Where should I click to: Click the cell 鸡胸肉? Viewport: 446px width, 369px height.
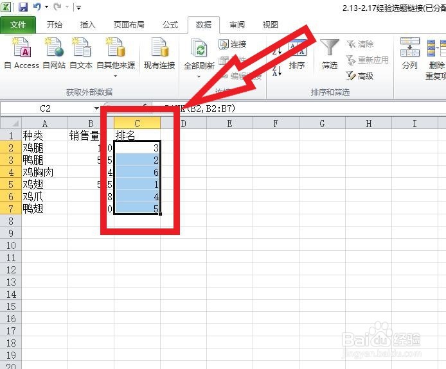[44, 172]
